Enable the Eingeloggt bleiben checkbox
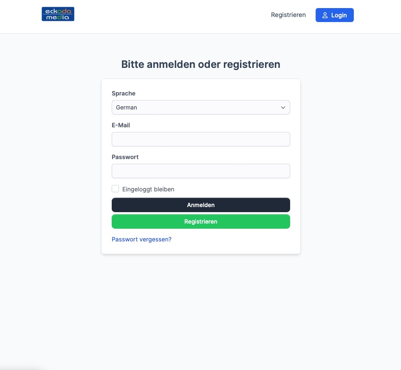This screenshot has height=370, width=401. [x=116, y=189]
